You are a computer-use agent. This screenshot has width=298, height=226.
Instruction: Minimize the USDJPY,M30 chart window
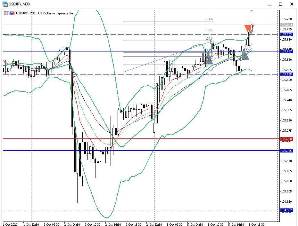coord(270,4)
